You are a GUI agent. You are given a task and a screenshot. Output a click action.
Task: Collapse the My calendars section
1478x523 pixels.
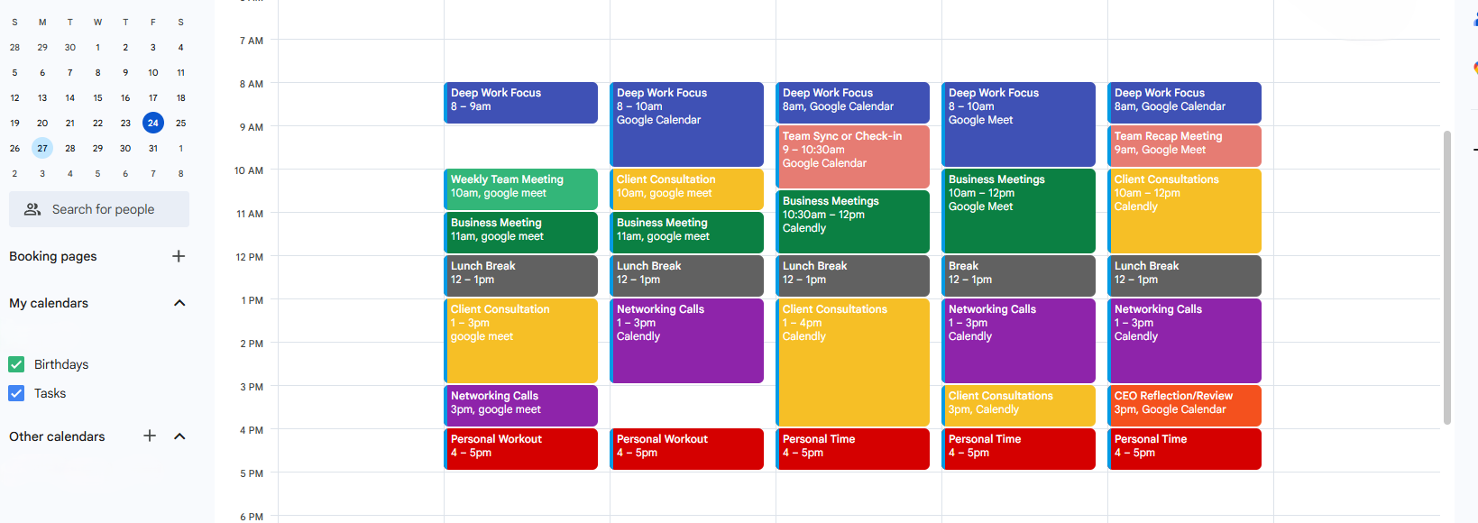pyautogui.click(x=179, y=303)
